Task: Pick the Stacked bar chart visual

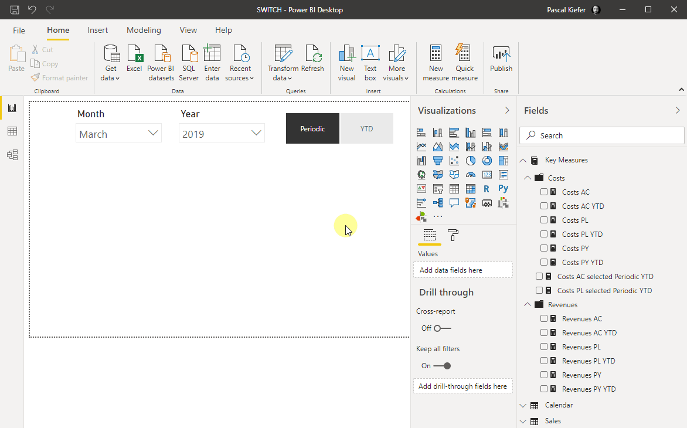Action: (x=421, y=133)
